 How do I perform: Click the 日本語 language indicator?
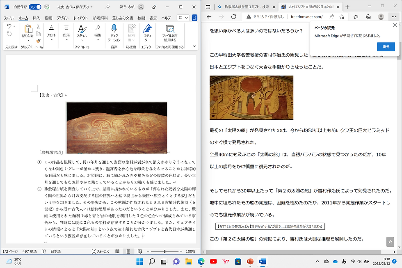(x=56, y=251)
